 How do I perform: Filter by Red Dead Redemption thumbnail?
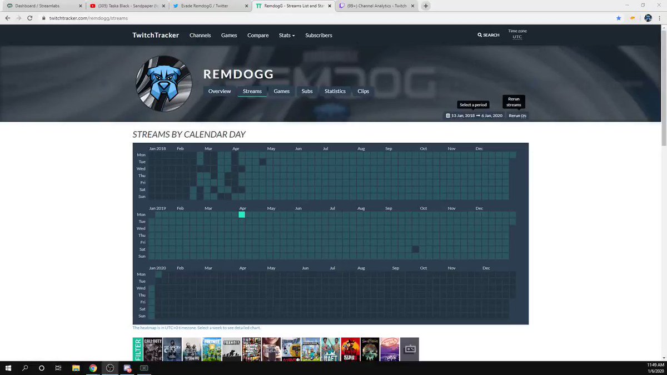coord(350,349)
